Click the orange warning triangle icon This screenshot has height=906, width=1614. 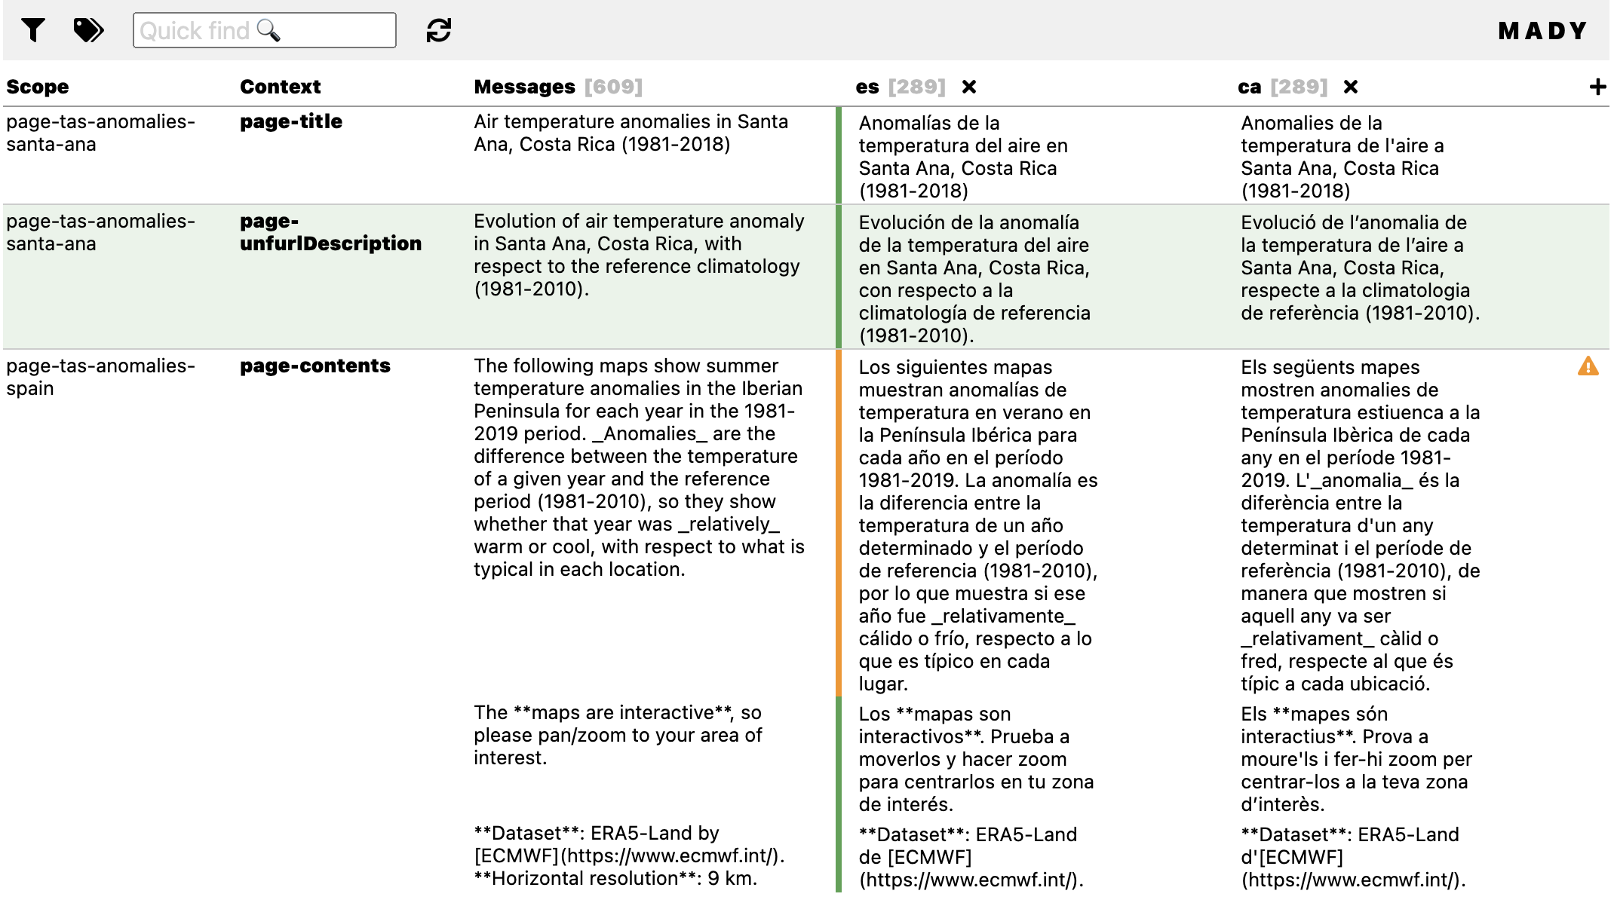point(1588,366)
